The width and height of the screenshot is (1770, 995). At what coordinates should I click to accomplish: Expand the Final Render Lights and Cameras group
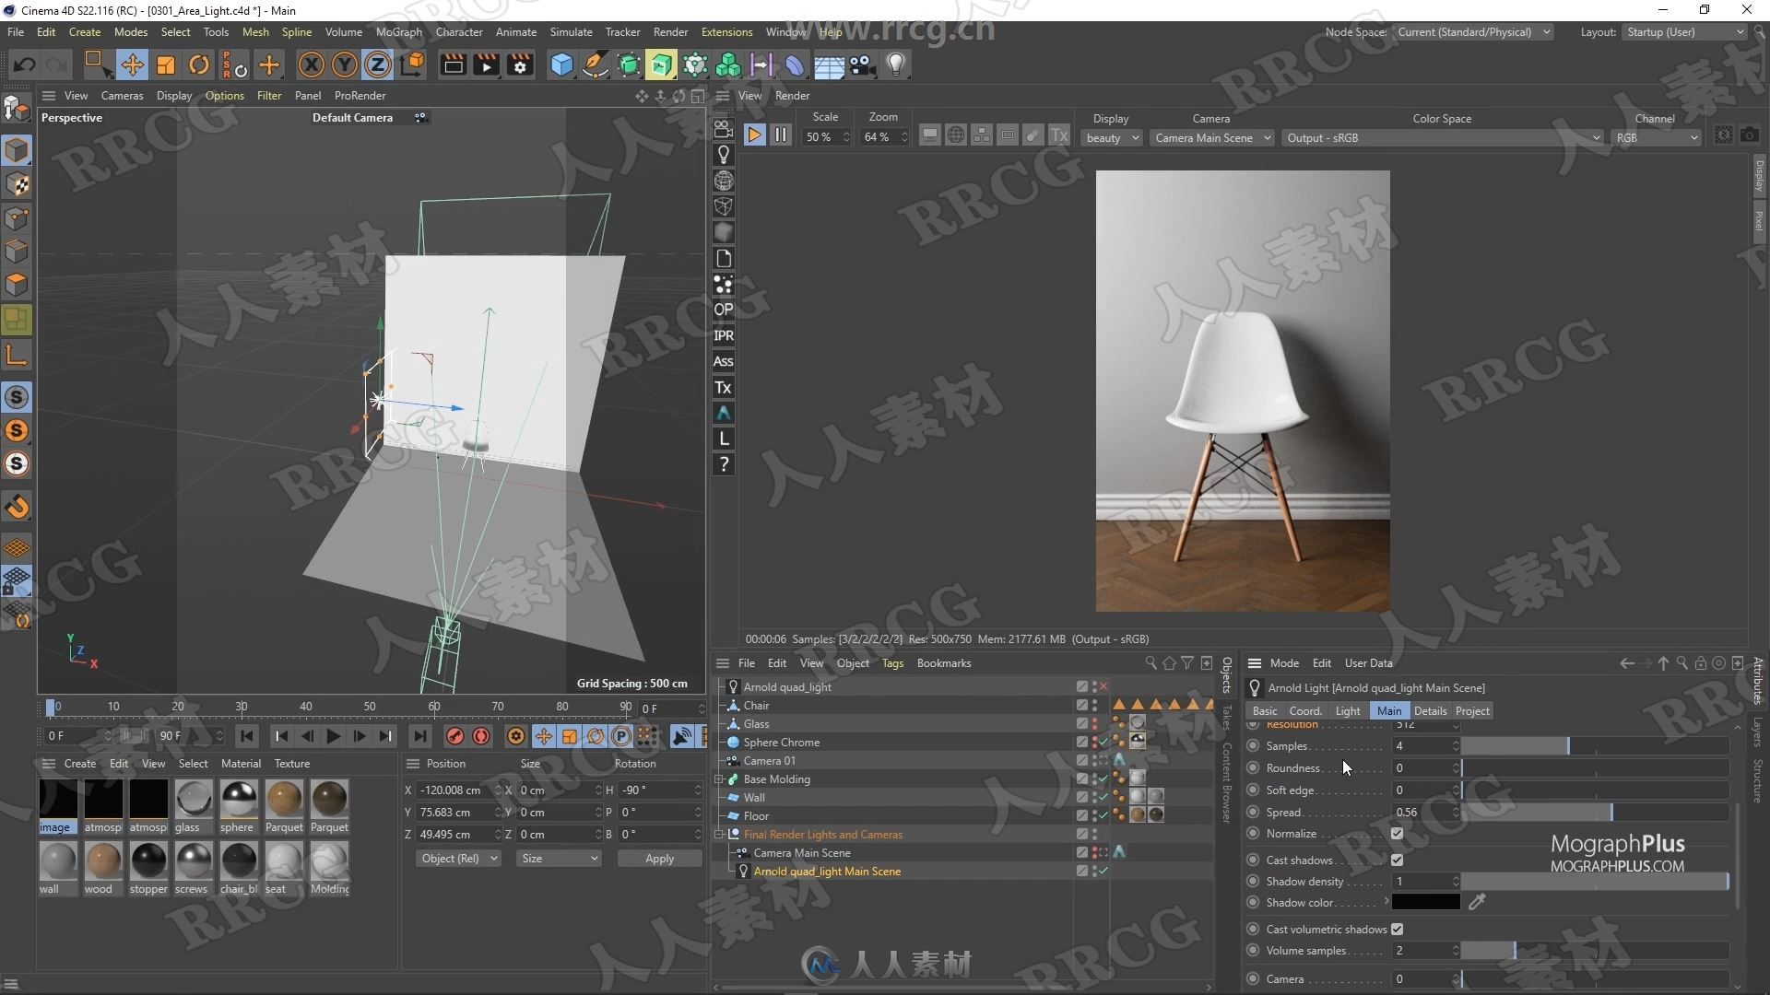pos(717,835)
